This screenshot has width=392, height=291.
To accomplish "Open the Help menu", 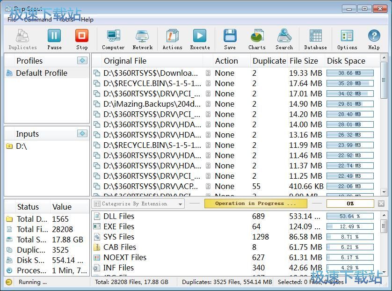I will (x=87, y=20).
